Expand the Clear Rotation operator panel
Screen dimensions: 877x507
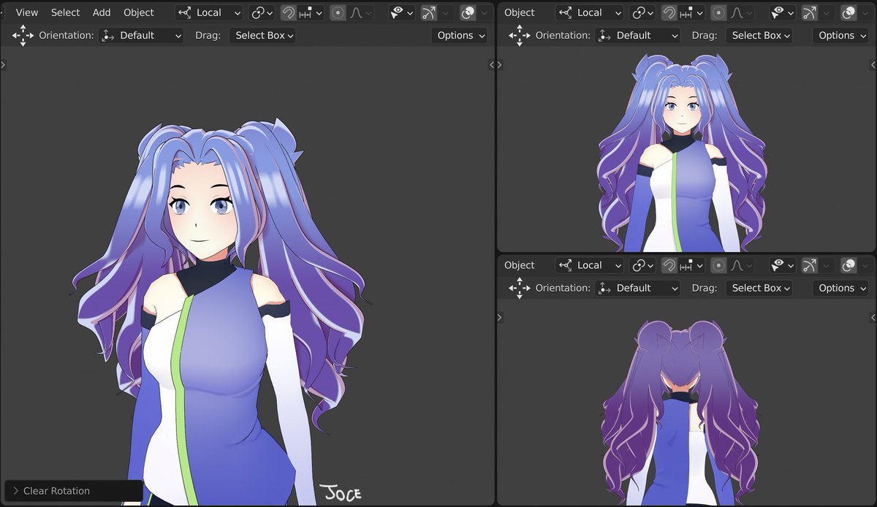click(x=55, y=491)
